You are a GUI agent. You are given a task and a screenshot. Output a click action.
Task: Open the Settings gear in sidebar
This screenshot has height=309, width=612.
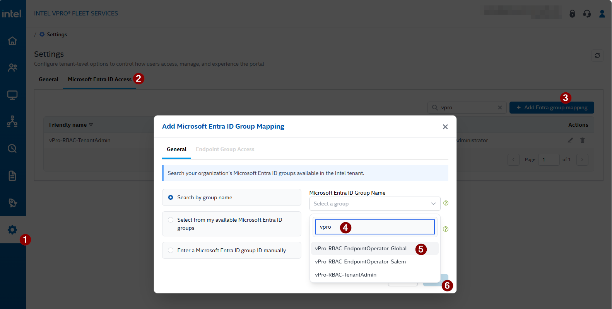tap(12, 230)
